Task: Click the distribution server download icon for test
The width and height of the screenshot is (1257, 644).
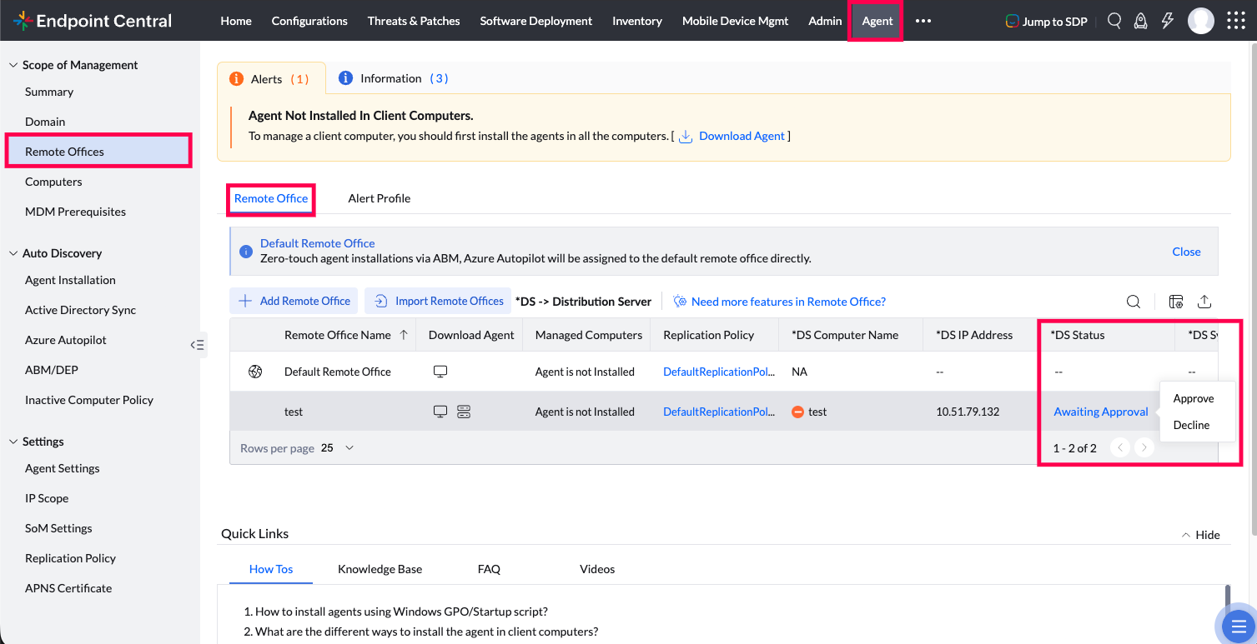Action: [x=464, y=412]
